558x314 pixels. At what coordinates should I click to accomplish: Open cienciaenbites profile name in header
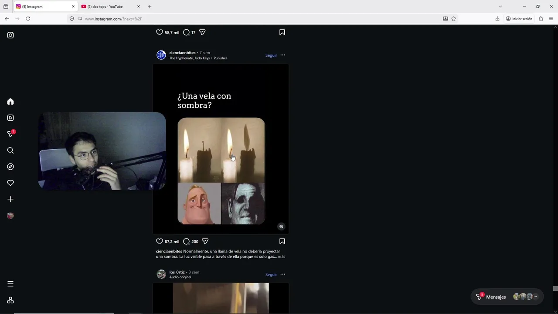pyautogui.click(x=182, y=53)
